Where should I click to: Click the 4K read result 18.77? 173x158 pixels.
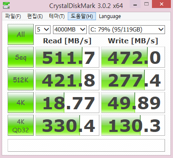tap(67, 103)
